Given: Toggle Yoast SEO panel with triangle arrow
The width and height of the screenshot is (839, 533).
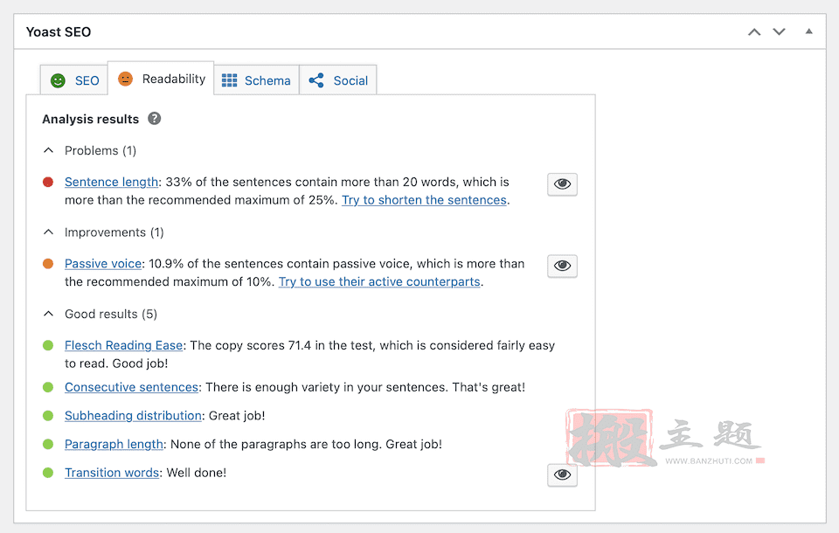Looking at the screenshot, I should point(809,31).
